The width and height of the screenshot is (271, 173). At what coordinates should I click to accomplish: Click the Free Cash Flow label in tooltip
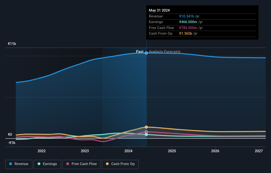[161, 28]
